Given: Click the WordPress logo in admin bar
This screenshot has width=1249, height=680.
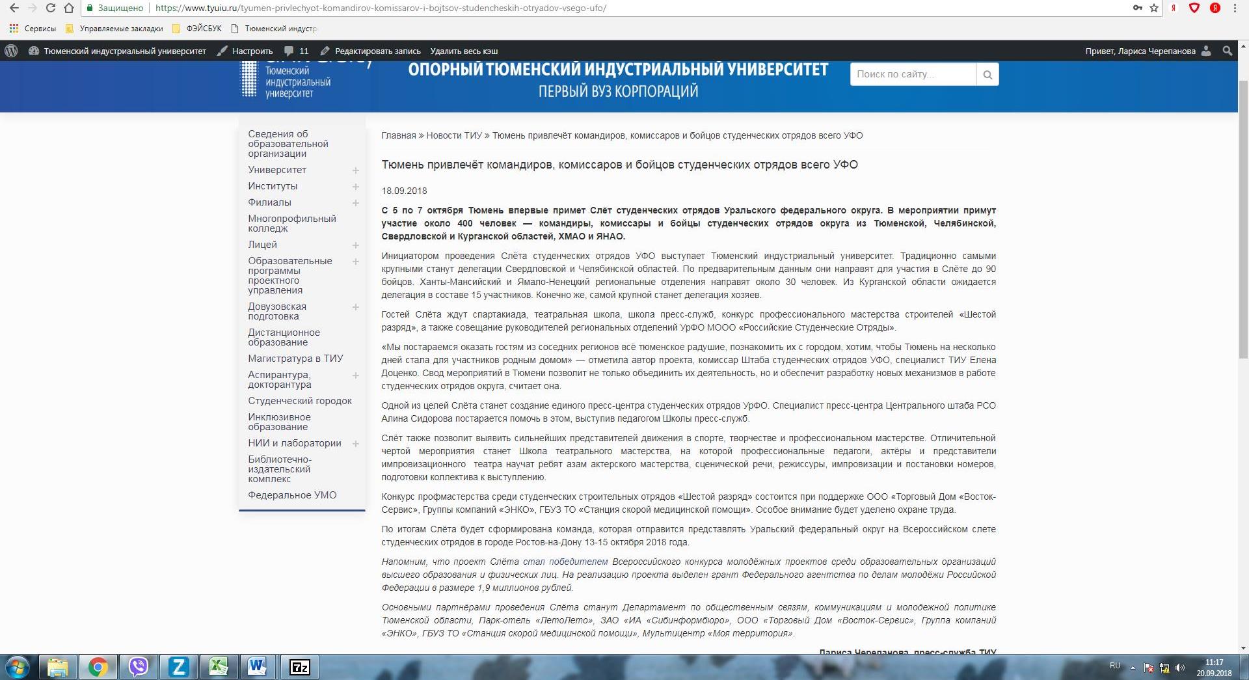Looking at the screenshot, I should 11,51.
